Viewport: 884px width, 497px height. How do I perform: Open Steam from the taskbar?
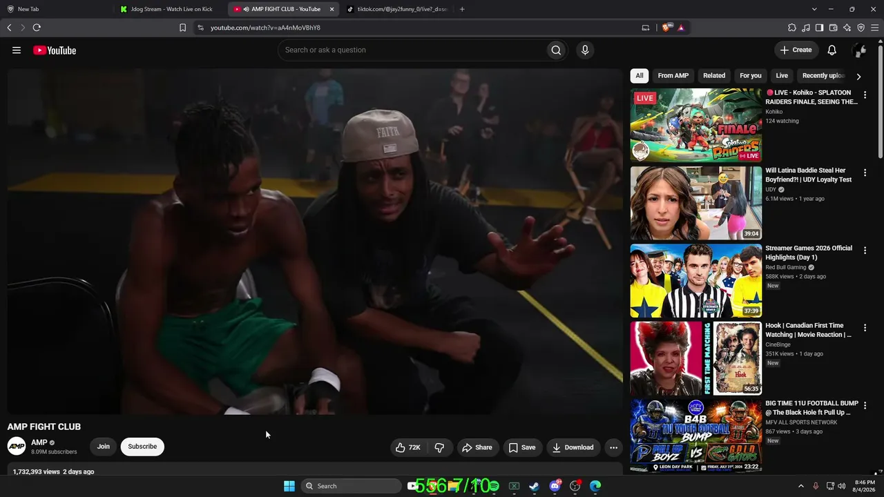click(534, 486)
